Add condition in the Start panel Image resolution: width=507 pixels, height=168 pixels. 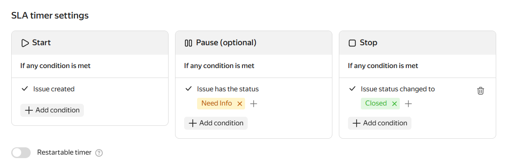click(x=52, y=110)
